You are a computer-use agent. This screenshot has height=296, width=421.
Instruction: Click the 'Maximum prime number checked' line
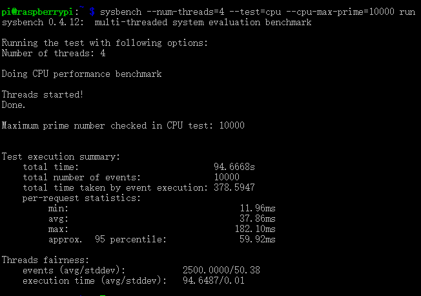pos(123,125)
